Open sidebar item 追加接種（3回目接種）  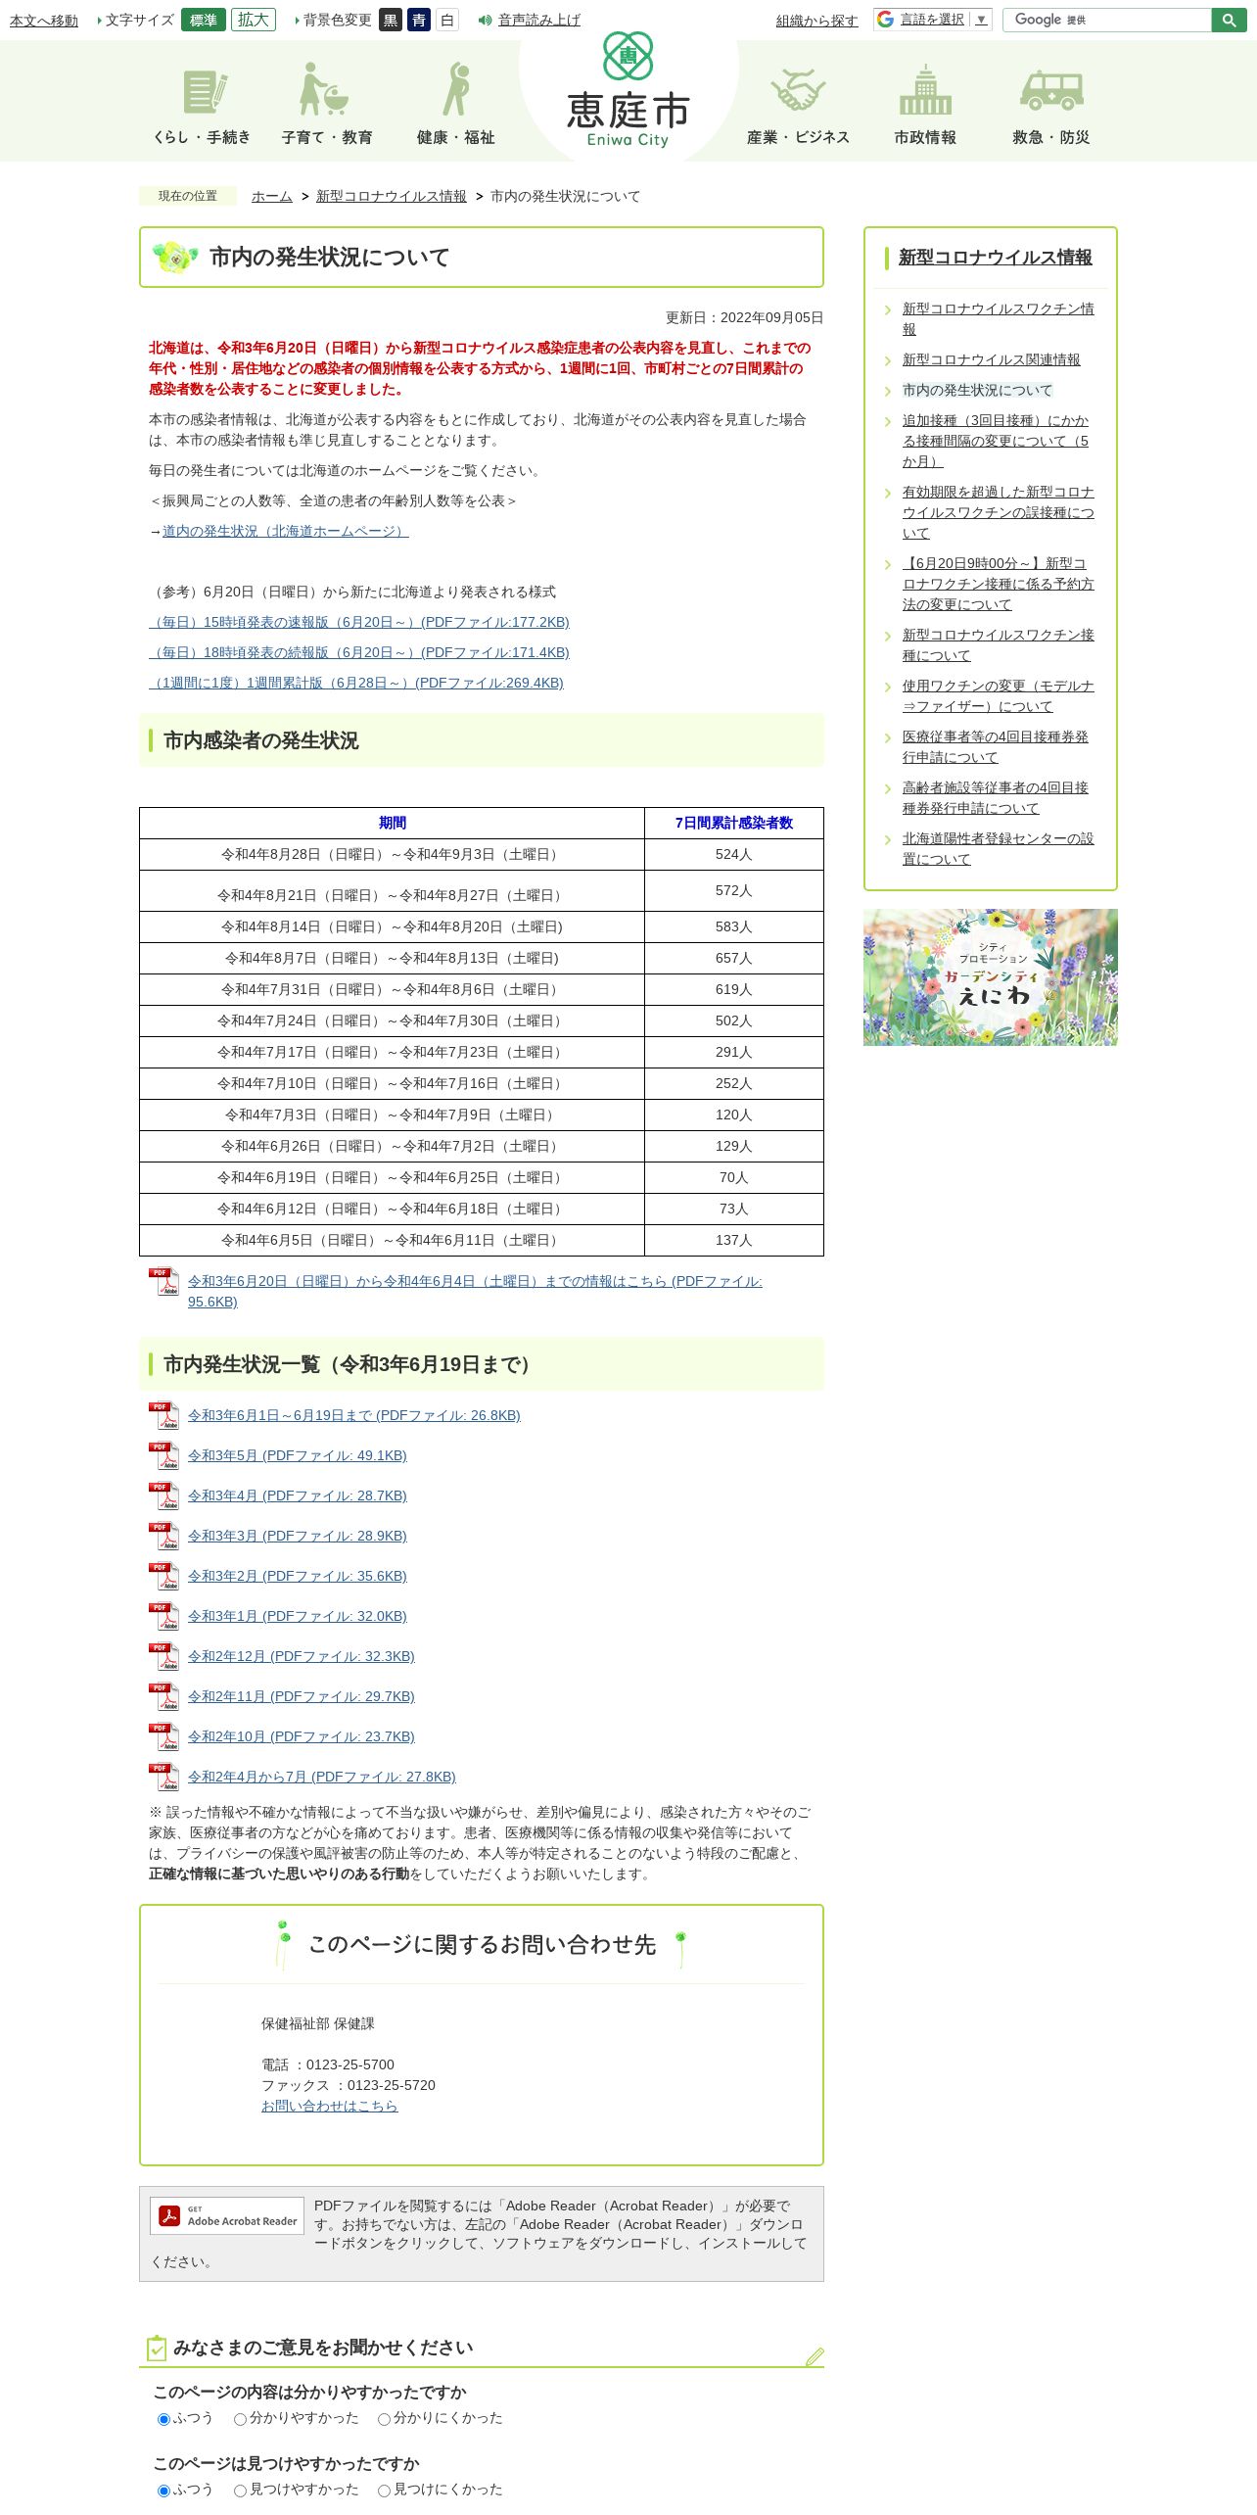(996, 442)
